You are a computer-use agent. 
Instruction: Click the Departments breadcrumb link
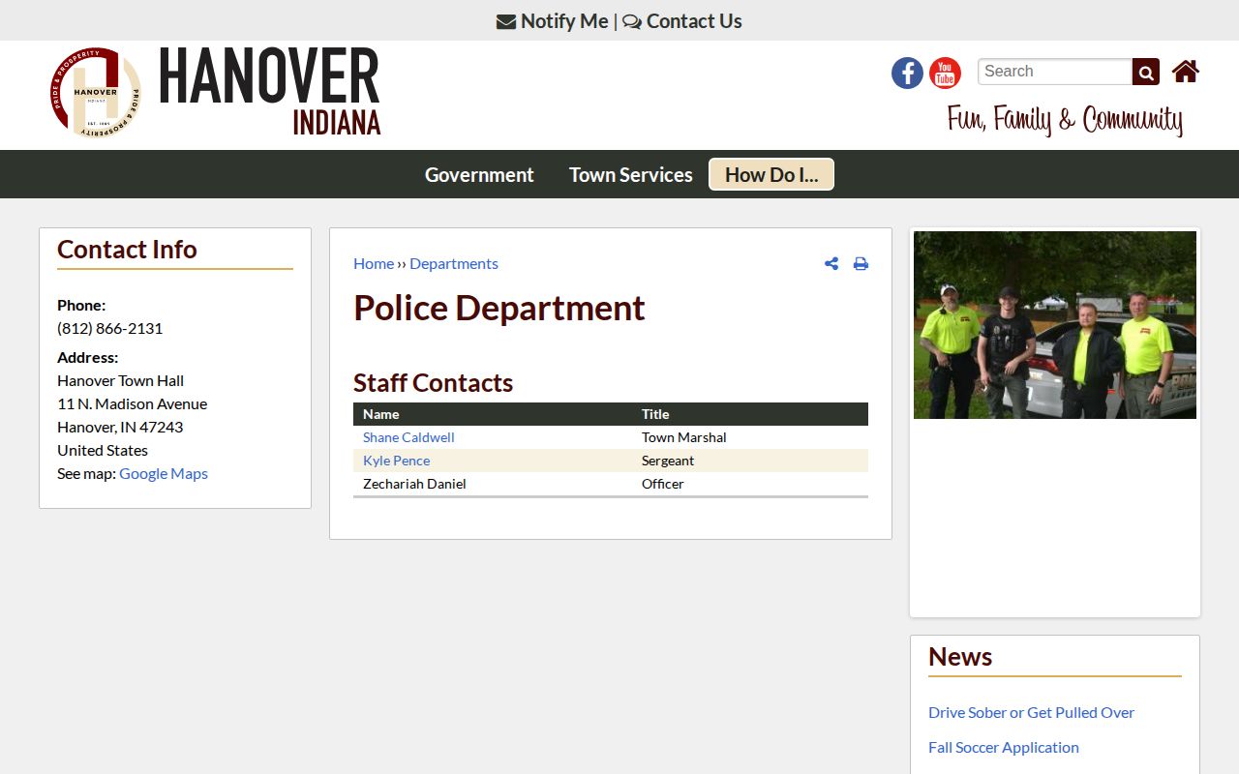click(454, 263)
